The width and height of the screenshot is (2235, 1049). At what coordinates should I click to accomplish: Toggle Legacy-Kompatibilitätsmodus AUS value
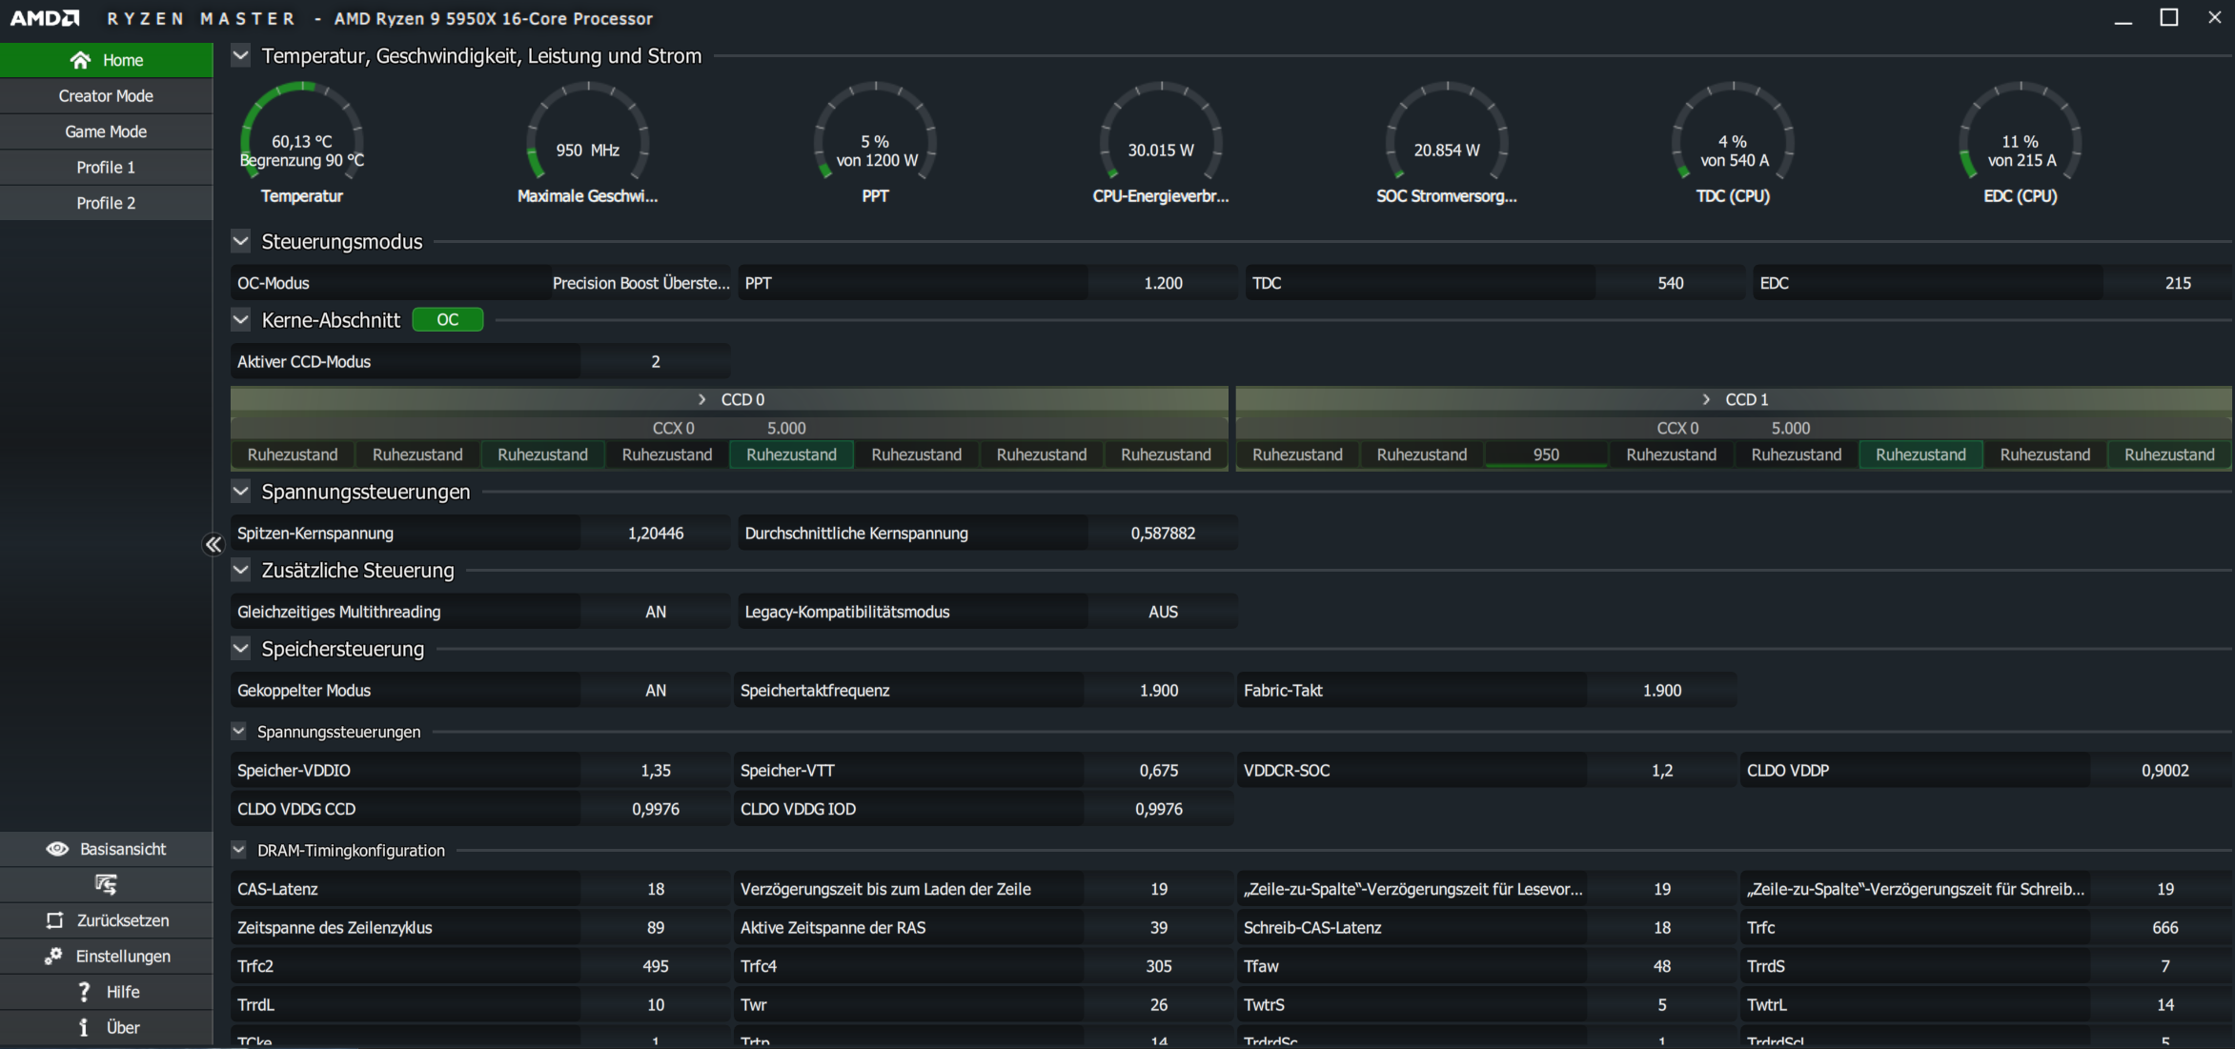point(1162,612)
